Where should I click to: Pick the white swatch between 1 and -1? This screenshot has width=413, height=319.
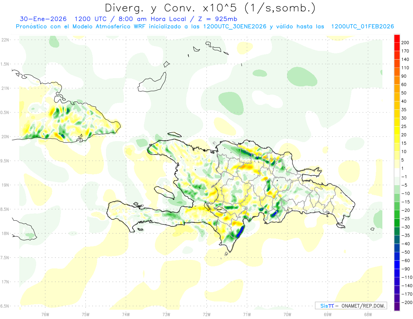[x=397, y=172]
